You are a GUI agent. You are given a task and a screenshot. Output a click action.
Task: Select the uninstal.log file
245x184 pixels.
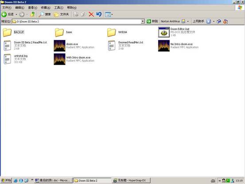tap(16, 59)
